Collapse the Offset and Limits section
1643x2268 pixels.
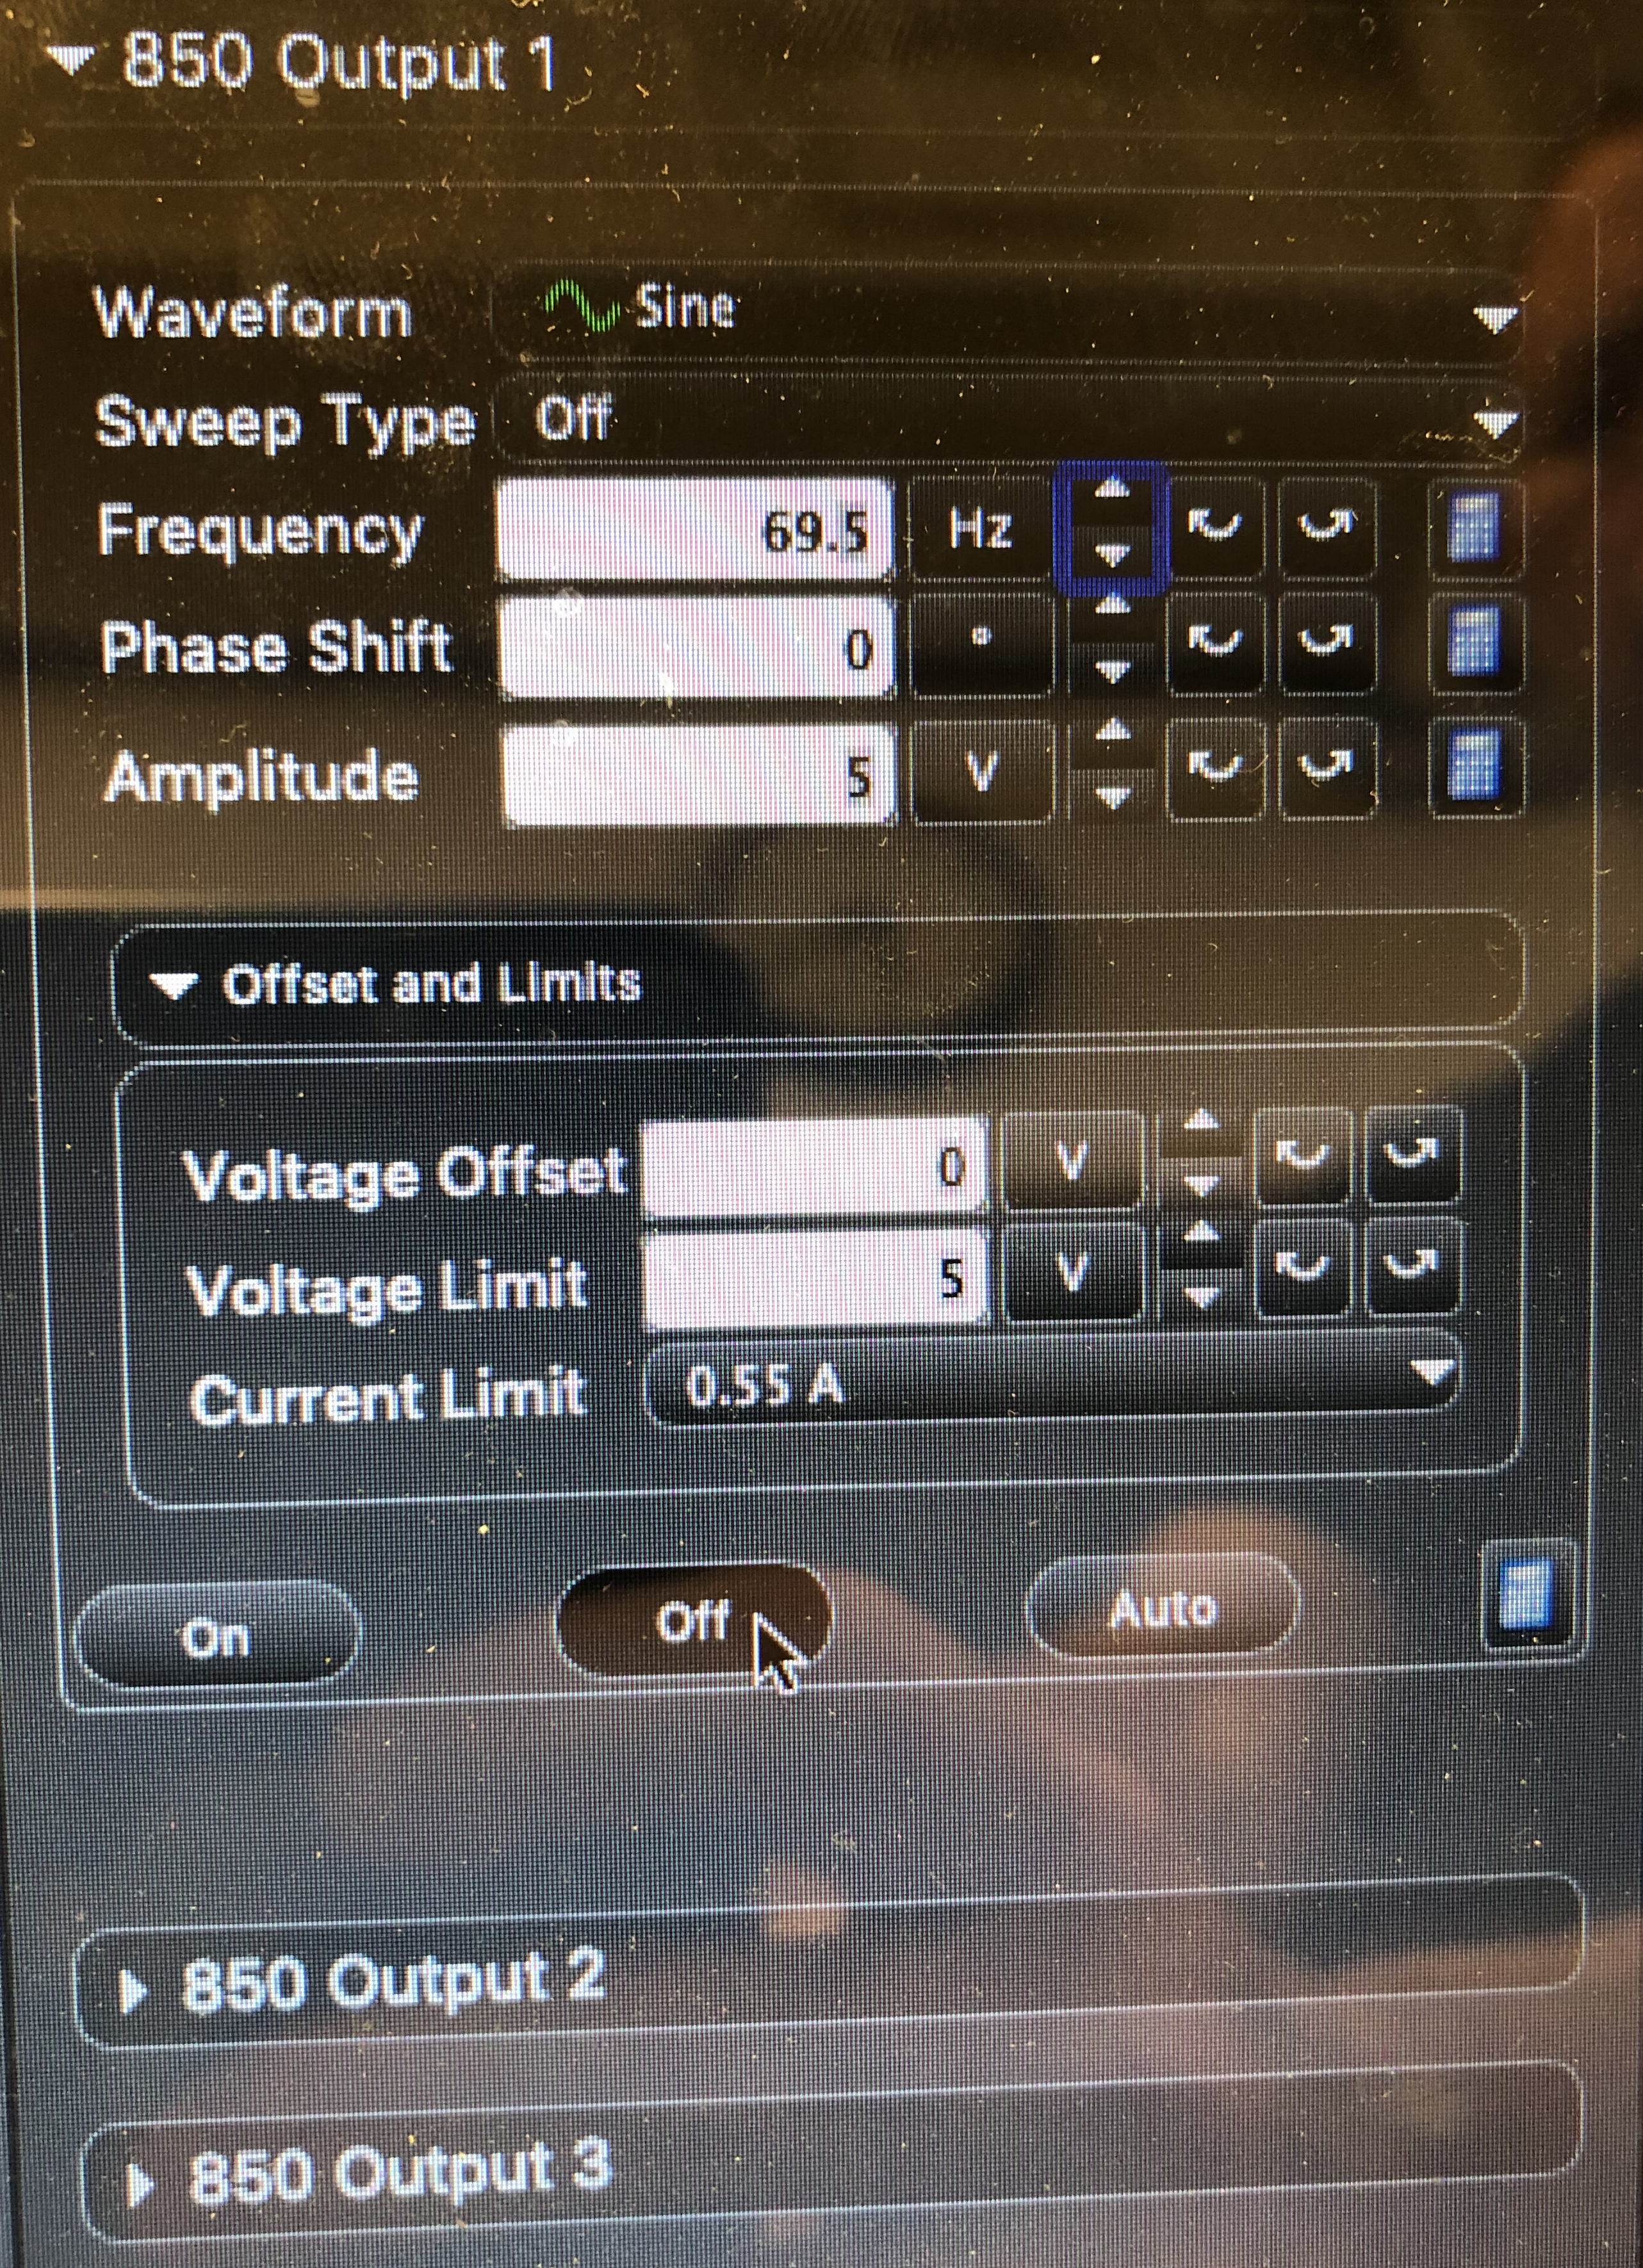coord(175,985)
